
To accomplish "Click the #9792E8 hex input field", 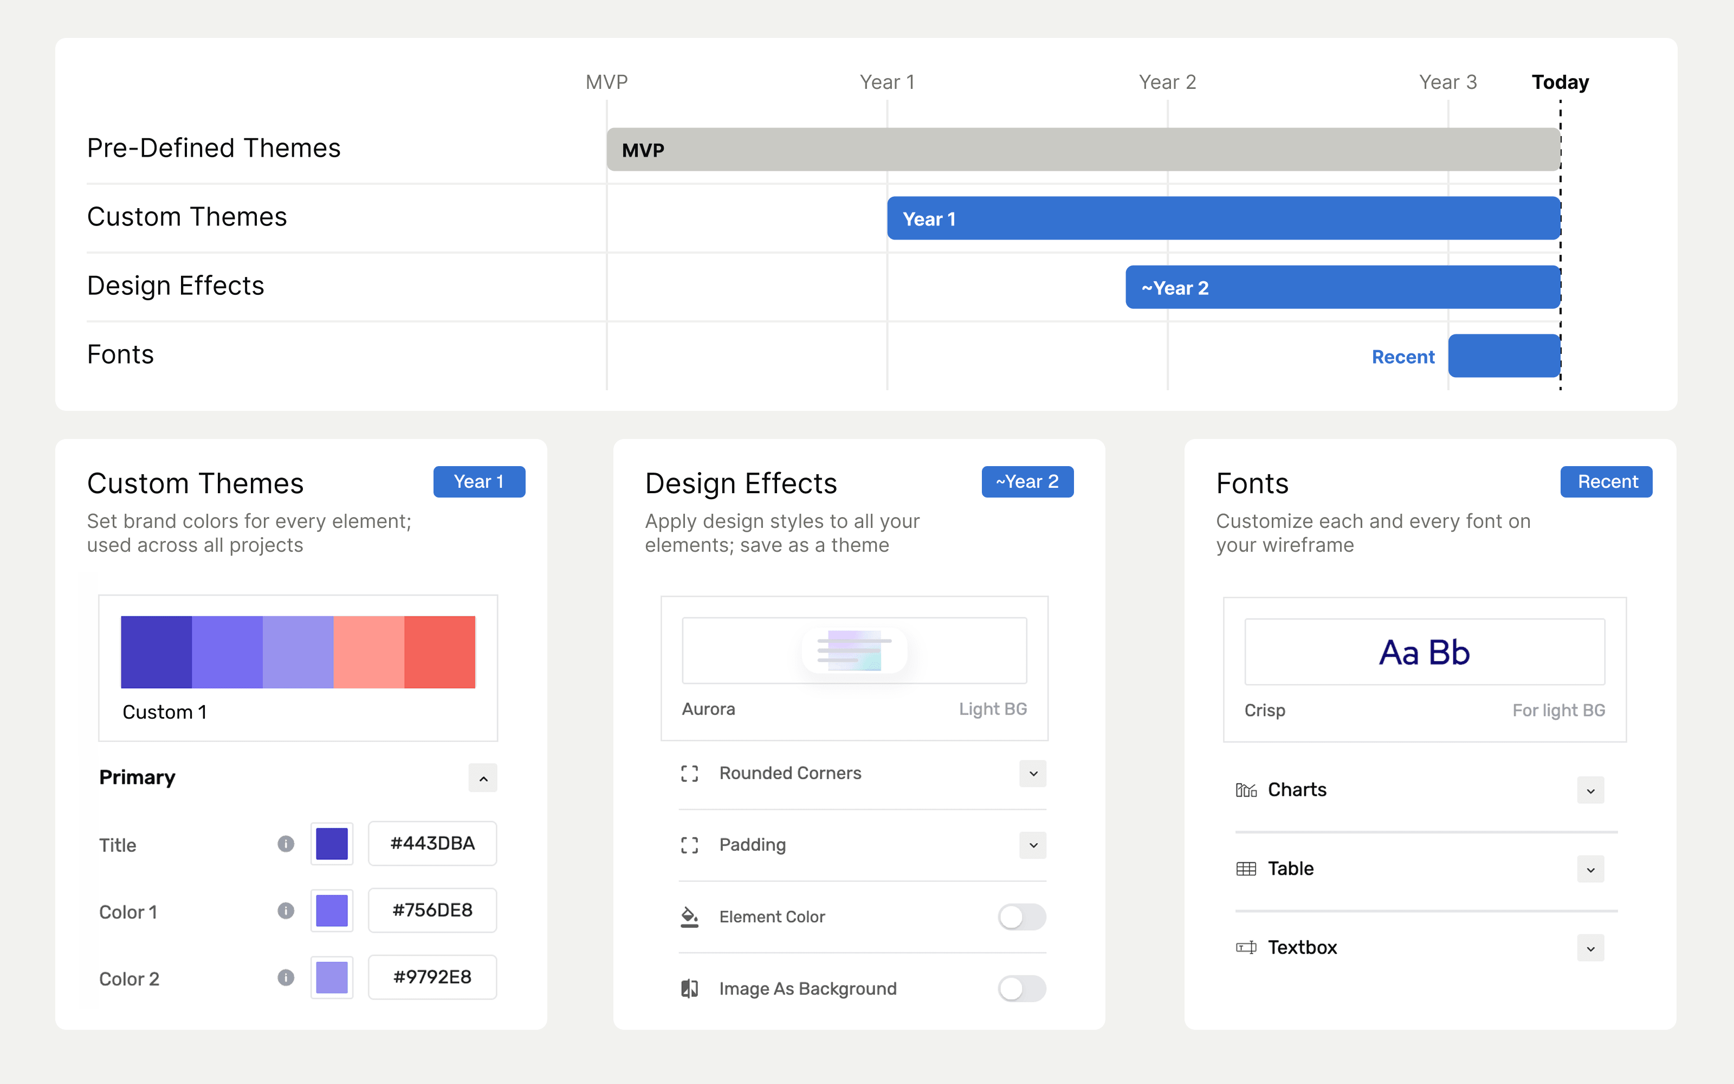I will [432, 977].
